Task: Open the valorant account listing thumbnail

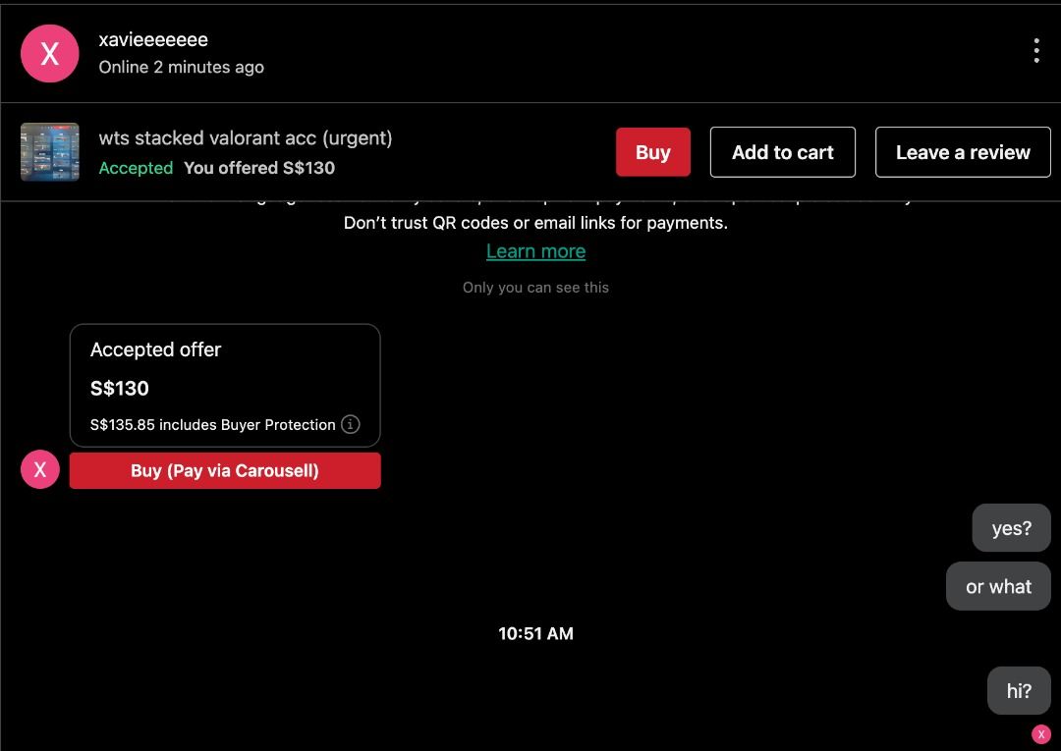Action: point(49,152)
